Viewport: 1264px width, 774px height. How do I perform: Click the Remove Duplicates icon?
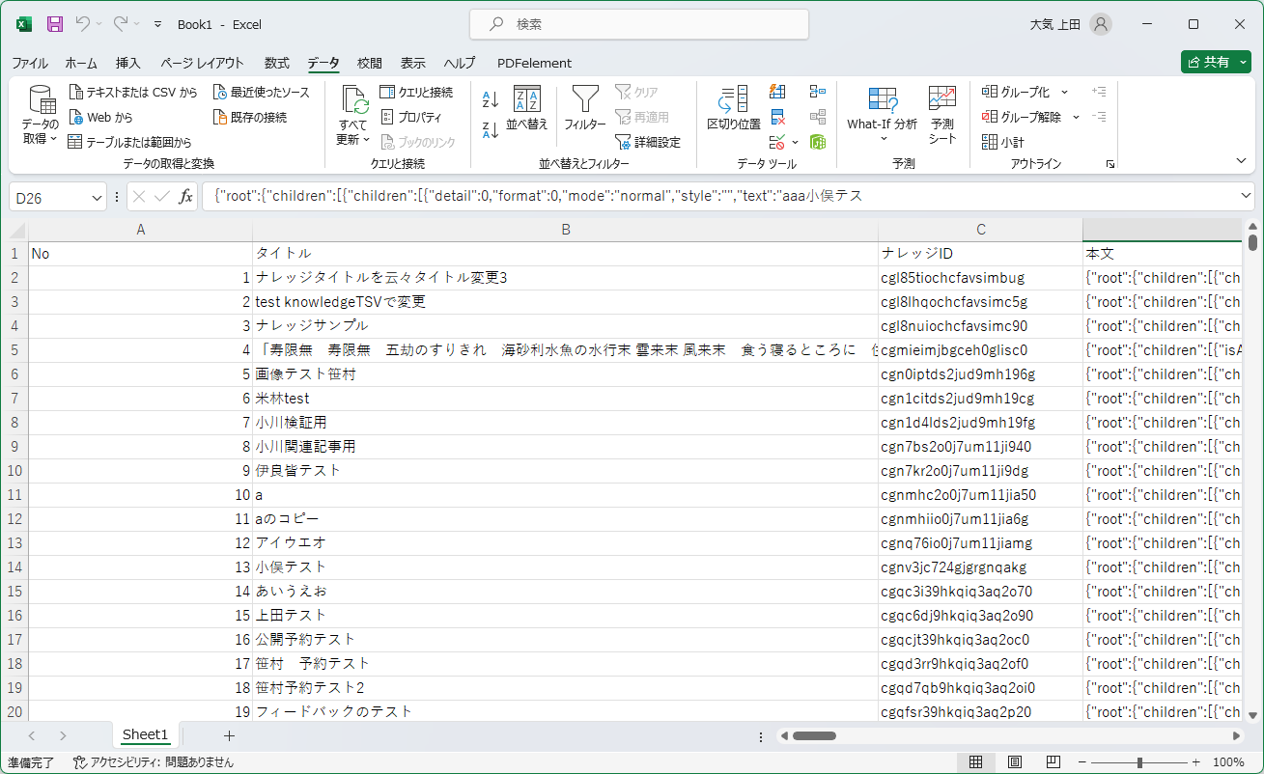(777, 118)
